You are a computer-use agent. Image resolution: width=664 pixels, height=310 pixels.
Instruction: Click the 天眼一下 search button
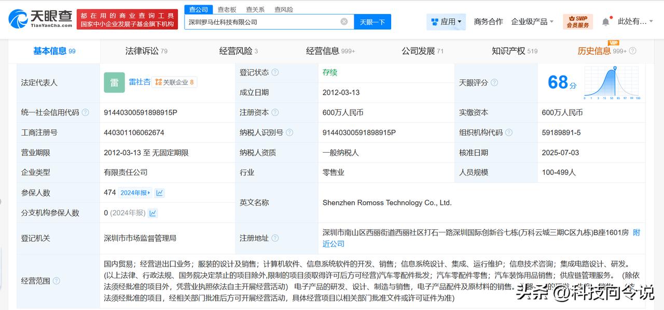pyautogui.click(x=372, y=22)
